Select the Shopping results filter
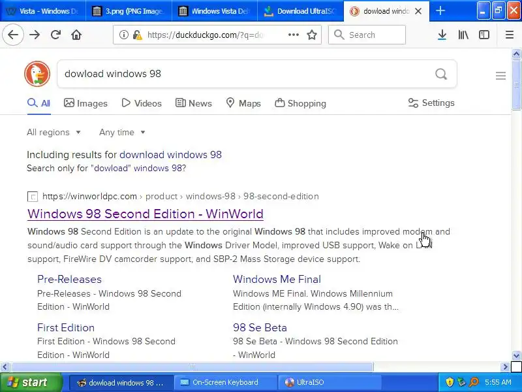This screenshot has width=522, height=392. tap(300, 103)
